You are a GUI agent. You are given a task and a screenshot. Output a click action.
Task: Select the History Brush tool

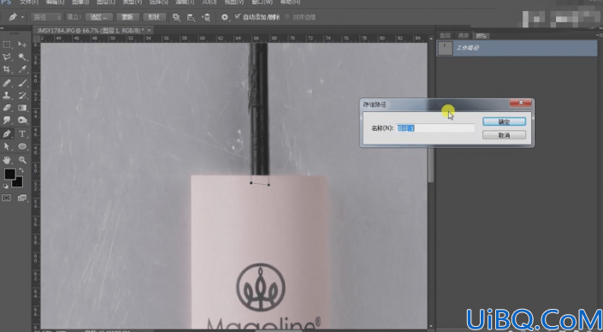[22, 95]
